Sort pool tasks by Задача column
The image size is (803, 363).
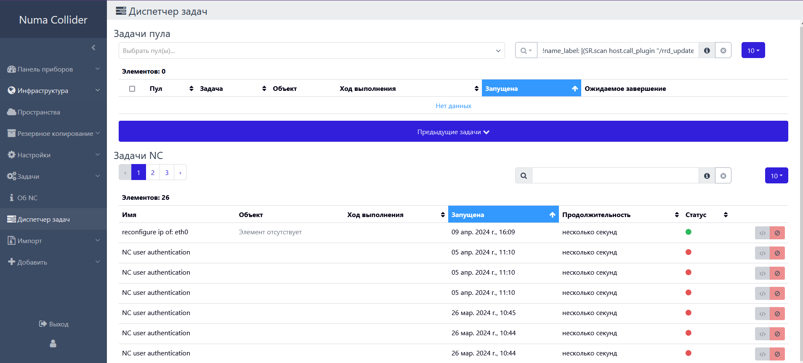point(233,88)
